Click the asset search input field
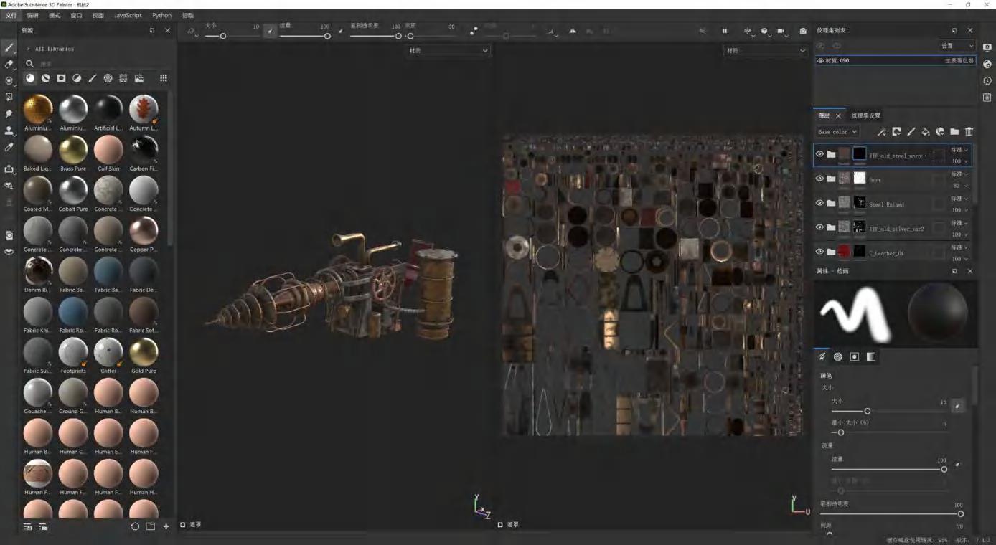Image resolution: width=996 pixels, height=545 pixels. pyautogui.click(x=100, y=63)
